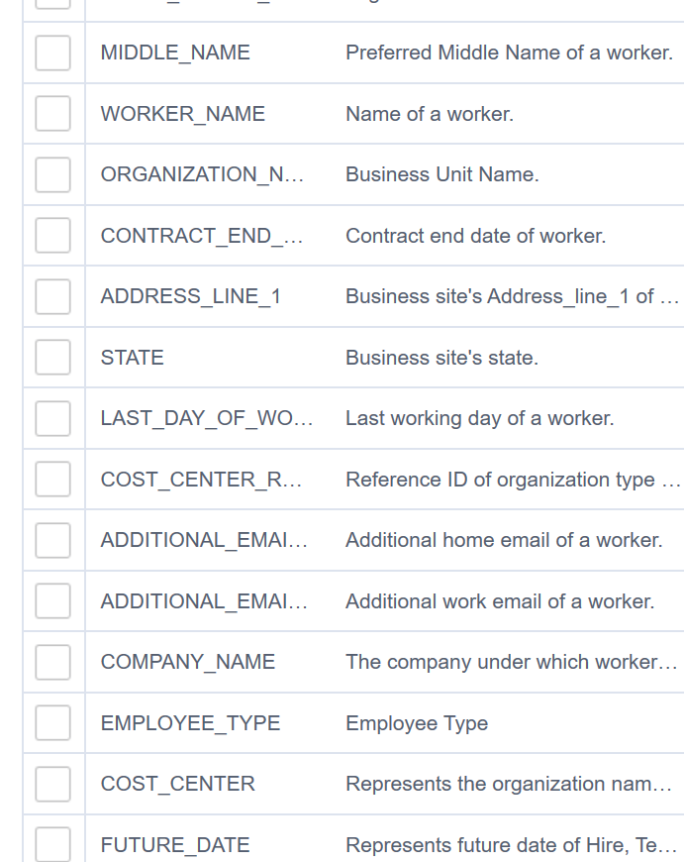The width and height of the screenshot is (684, 862).
Task: Tick checkbox for Additional work email row
Action: click(52, 601)
